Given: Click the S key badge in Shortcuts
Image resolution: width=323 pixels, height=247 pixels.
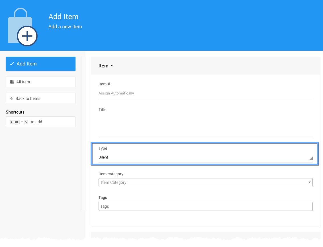Looking at the screenshot, I should pos(26,122).
